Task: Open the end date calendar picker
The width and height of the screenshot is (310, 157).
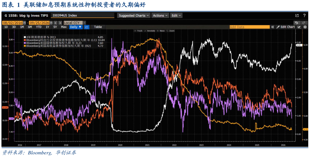Action: coord(51,23)
